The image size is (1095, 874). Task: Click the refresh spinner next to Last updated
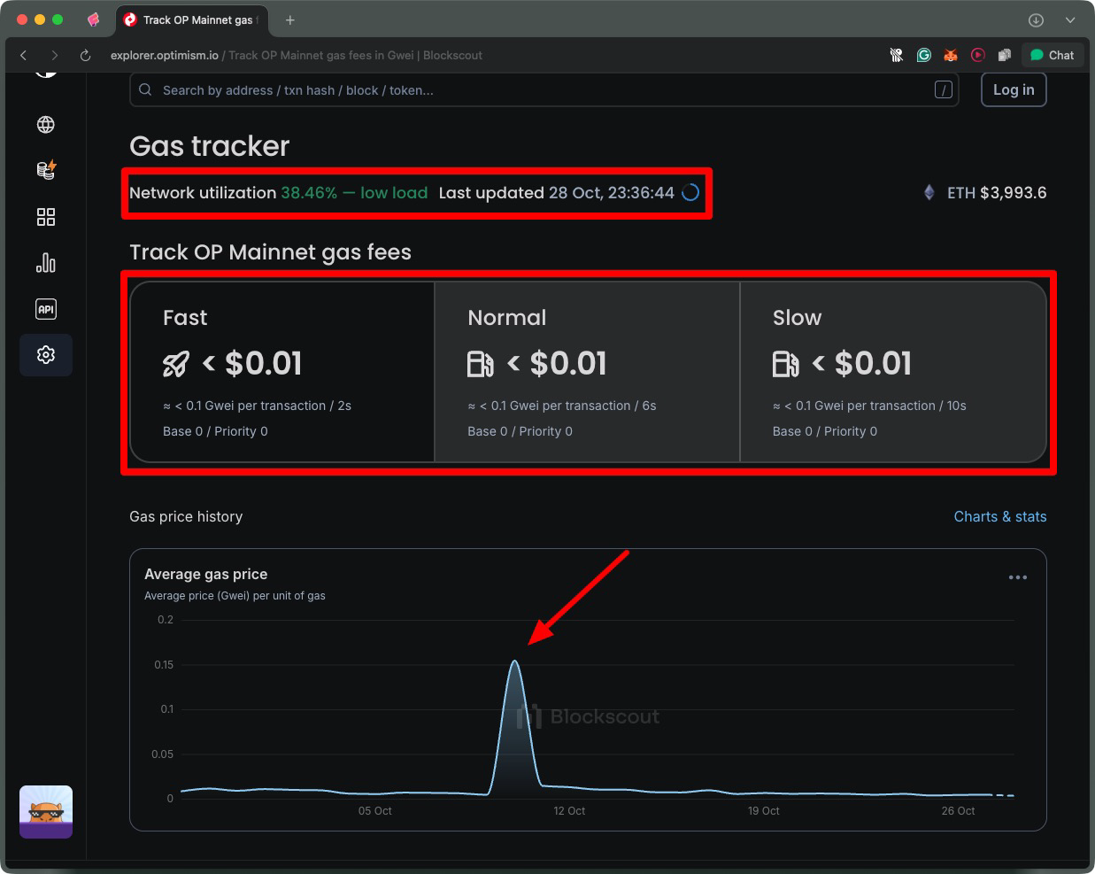coord(690,192)
